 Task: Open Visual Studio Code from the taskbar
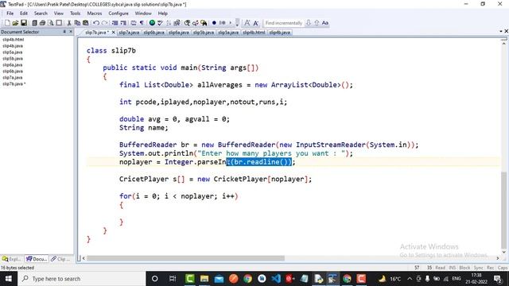click(276, 279)
